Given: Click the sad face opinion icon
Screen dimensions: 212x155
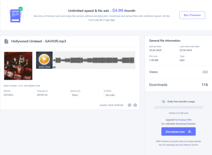Looking at the screenshot, I should (x=135, y=105).
